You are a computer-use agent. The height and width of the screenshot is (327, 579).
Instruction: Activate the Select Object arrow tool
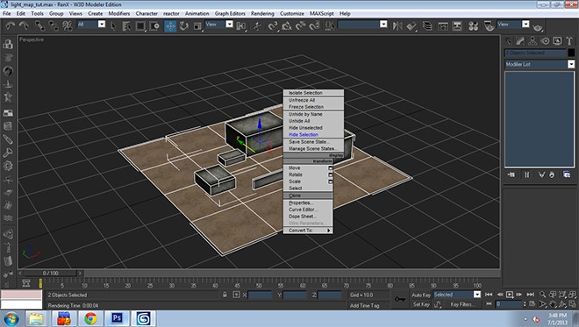point(113,25)
